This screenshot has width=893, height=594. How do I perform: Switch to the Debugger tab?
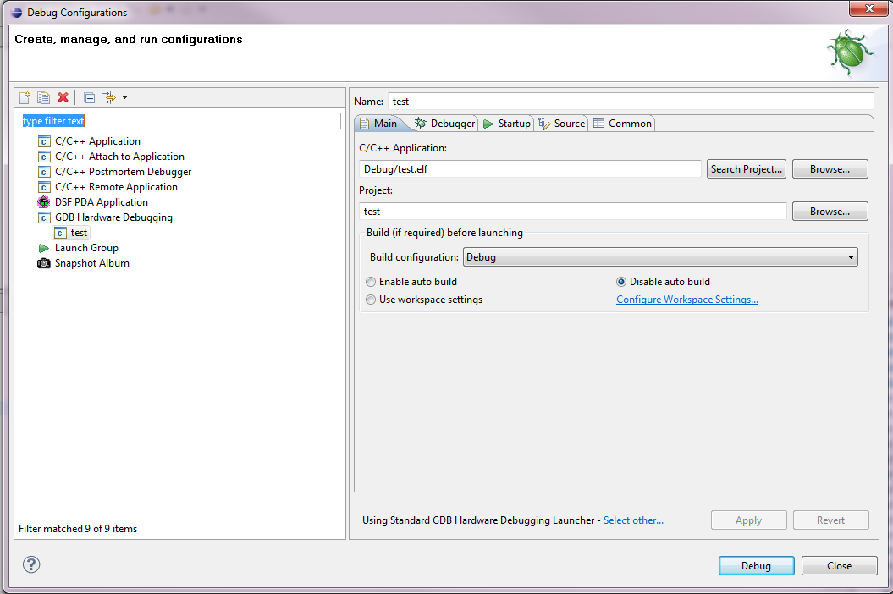445,124
